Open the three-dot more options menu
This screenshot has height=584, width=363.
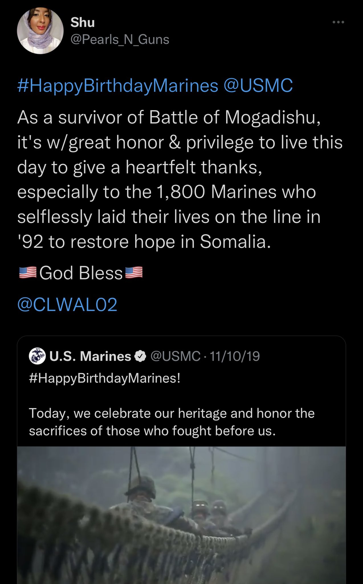(x=338, y=22)
